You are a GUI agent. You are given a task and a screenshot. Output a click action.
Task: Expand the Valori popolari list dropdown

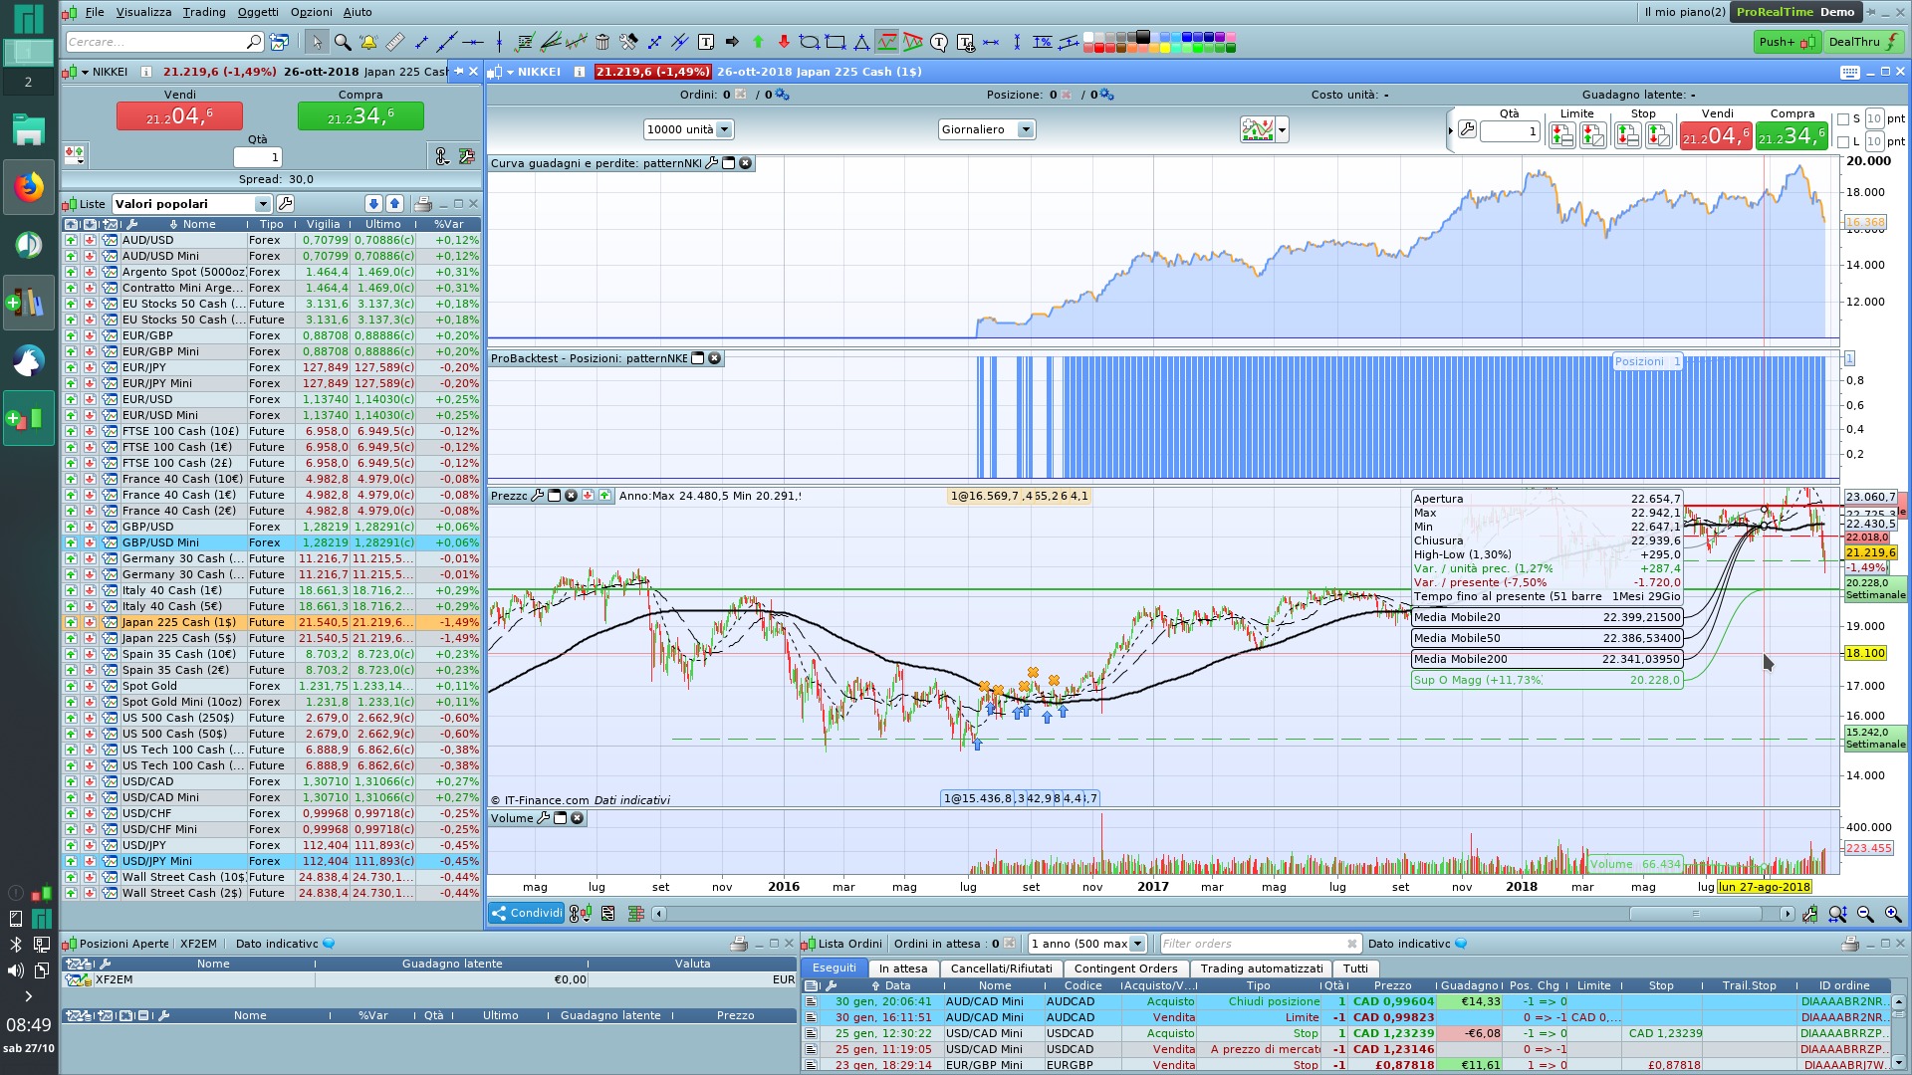263,204
